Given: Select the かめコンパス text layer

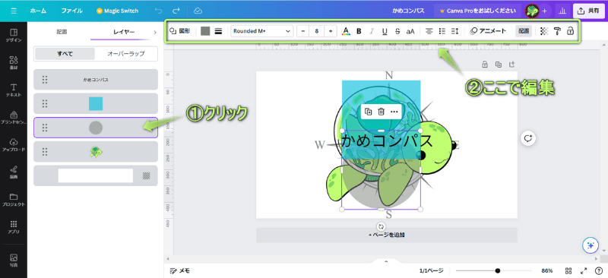Looking at the screenshot, I should pyautogui.click(x=96, y=80).
